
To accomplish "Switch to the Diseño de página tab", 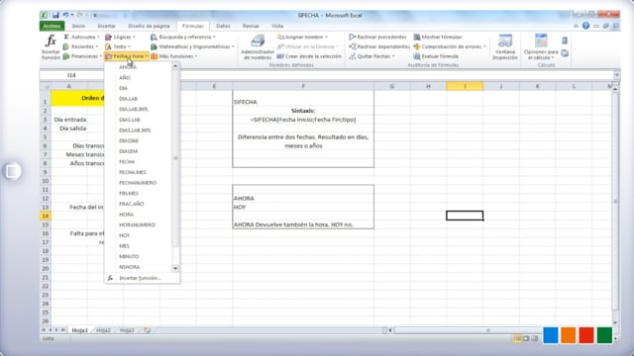I will click(x=149, y=26).
